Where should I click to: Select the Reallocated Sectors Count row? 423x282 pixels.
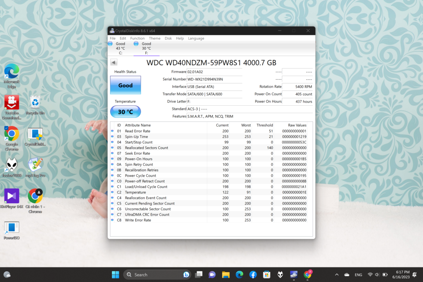(209, 148)
